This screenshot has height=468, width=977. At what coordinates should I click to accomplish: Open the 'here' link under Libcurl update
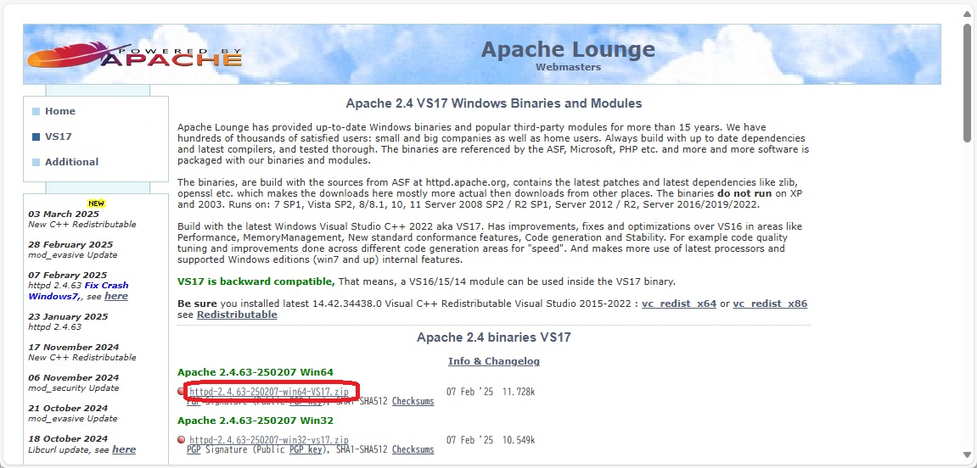[x=124, y=449]
